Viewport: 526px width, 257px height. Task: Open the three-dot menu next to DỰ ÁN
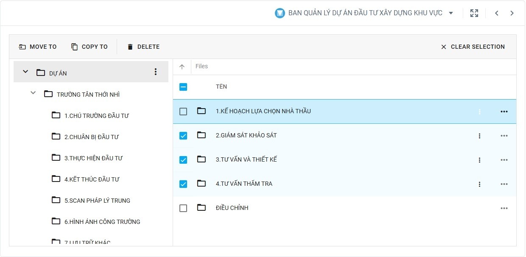pos(156,72)
